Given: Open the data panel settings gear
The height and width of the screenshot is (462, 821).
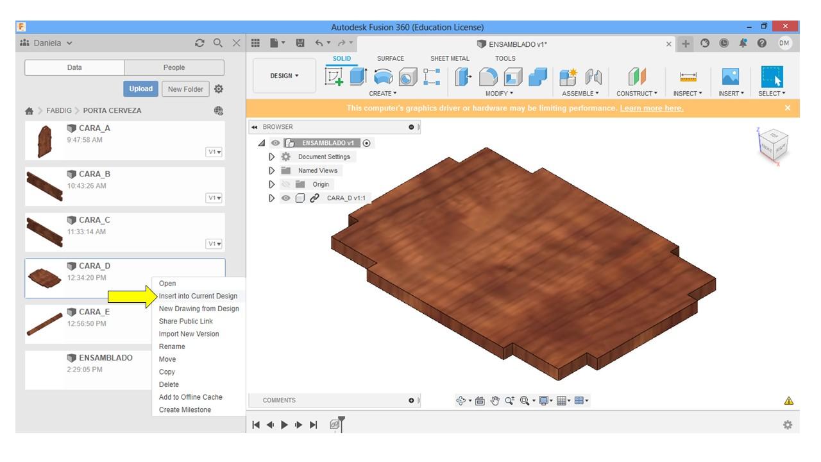Looking at the screenshot, I should [x=219, y=89].
